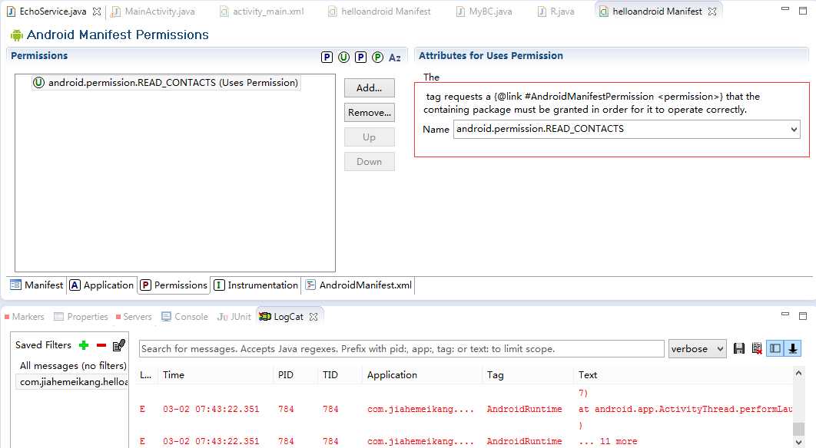Open the JUnit view tab

coord(234,317)
